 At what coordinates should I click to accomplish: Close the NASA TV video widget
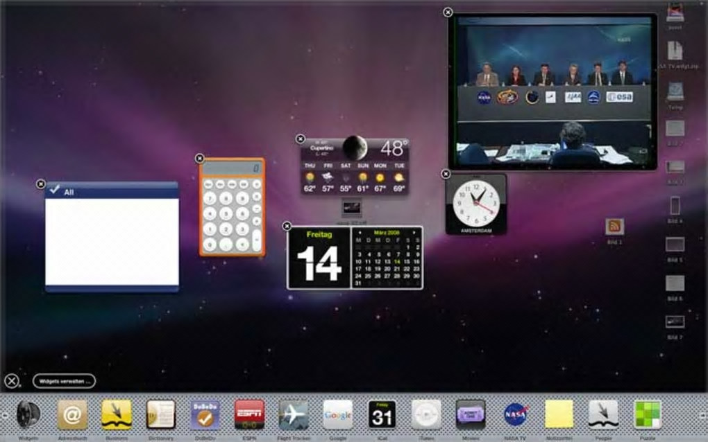pyautogui.click(x=448, y=12)
